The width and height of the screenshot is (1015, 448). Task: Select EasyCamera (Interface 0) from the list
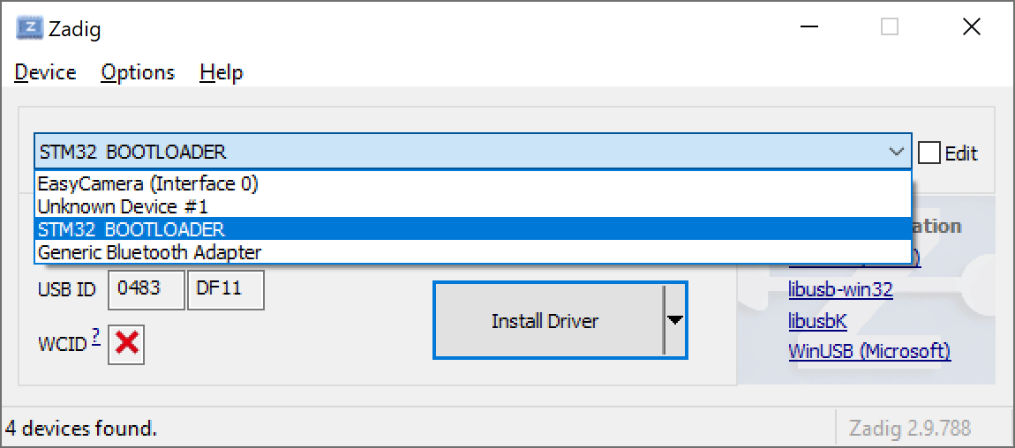tap(147, 183)
